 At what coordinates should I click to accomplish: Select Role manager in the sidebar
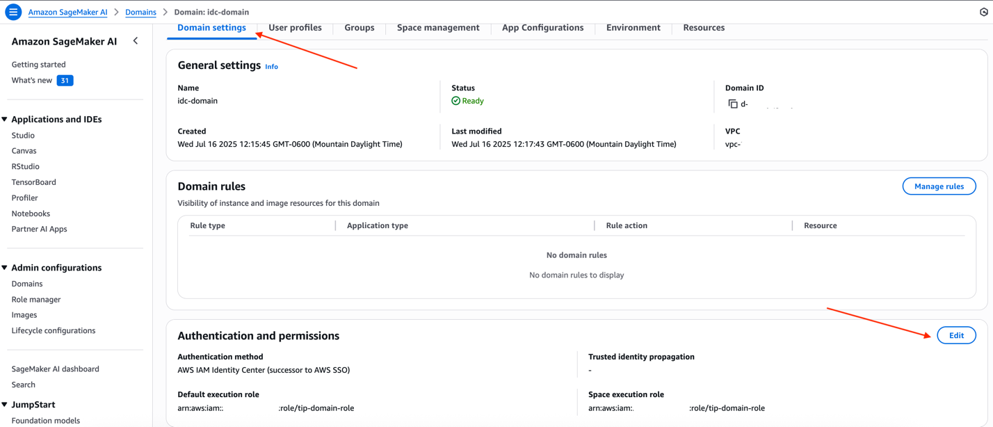[37, 299]
